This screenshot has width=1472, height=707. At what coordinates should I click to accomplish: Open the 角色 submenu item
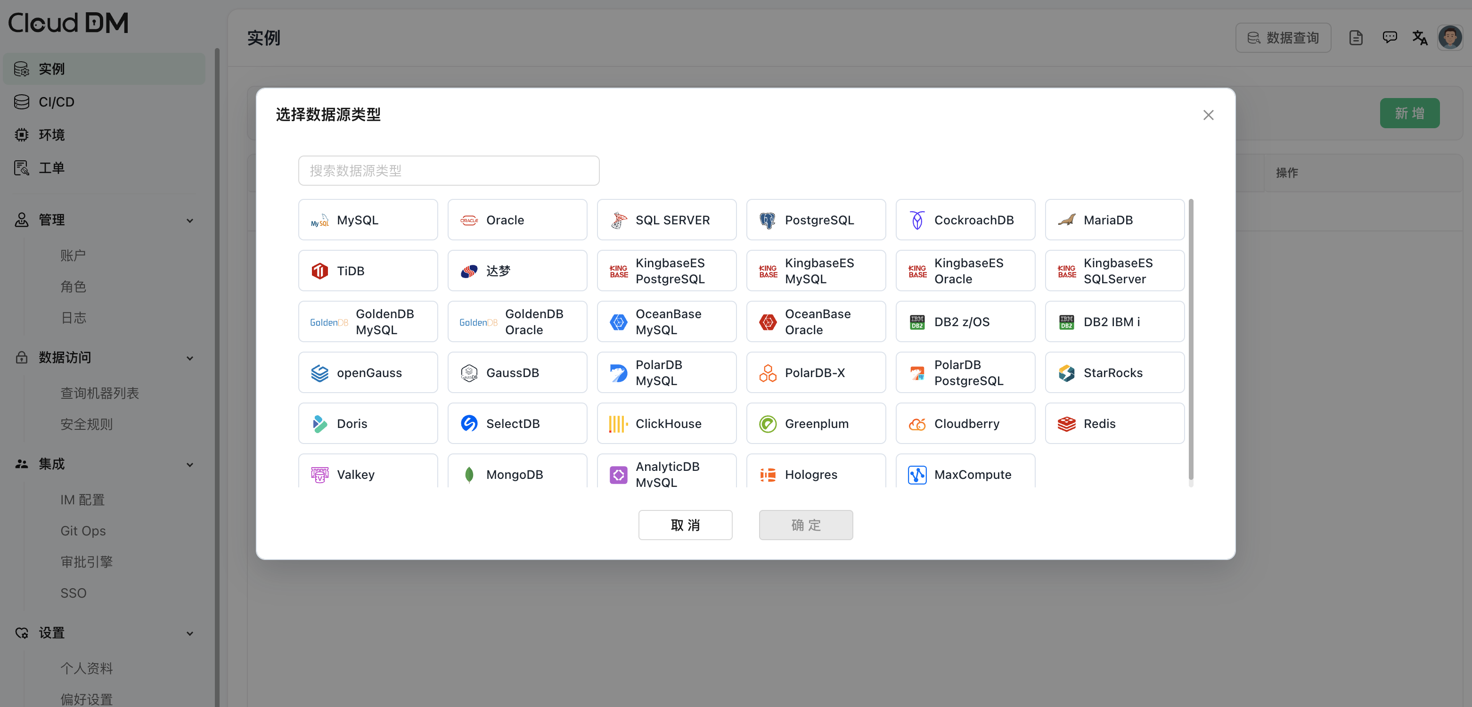(73, 287)
